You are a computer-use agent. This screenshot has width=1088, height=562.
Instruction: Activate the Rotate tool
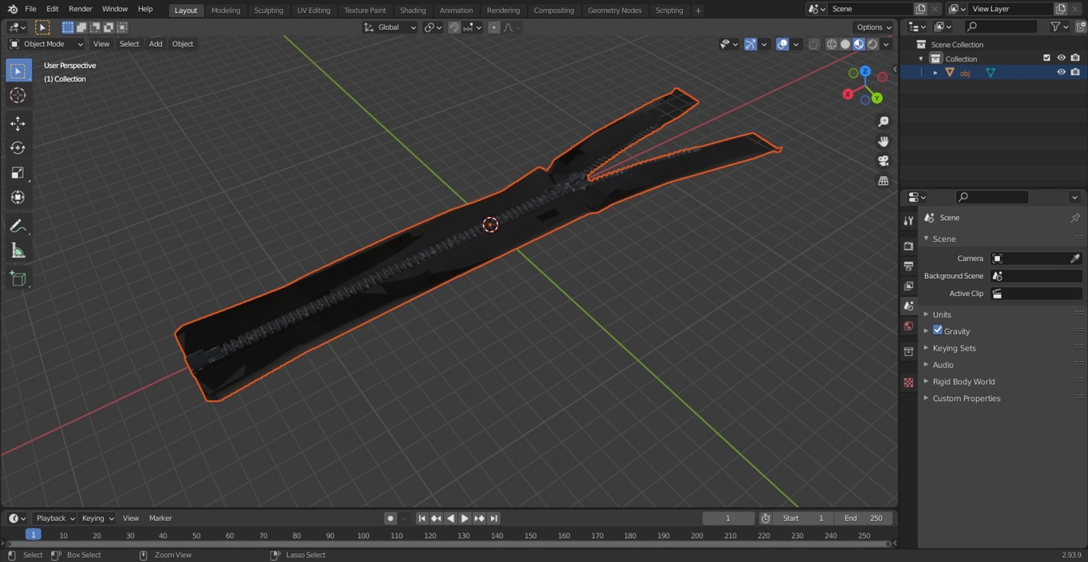pos(18,148)
